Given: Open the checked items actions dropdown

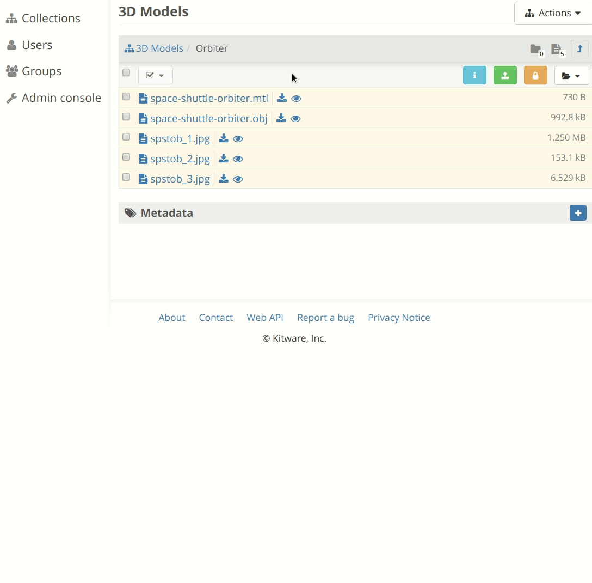Looking at the screenshot, I should [x=155, y=75].
